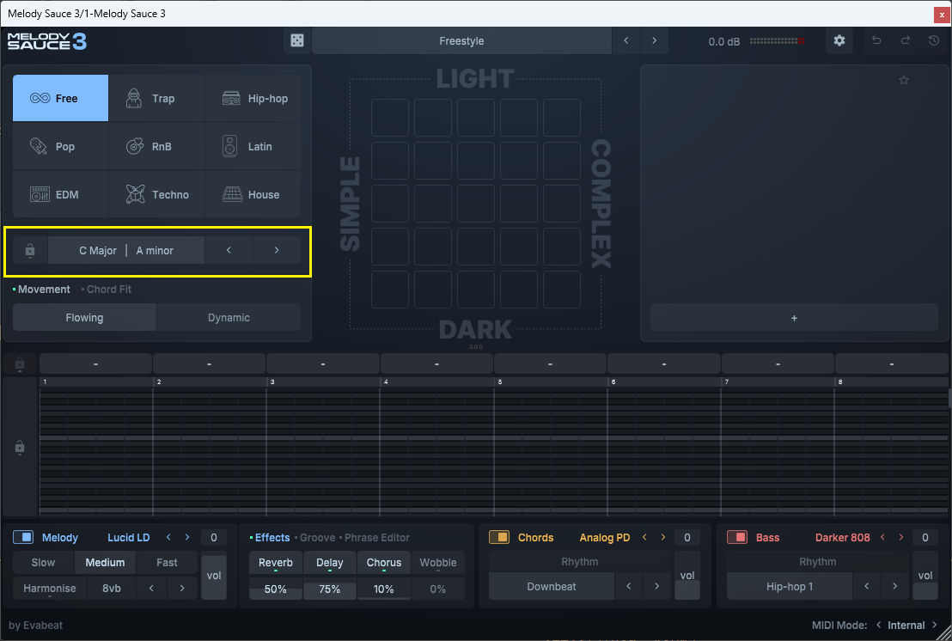Image resolution: width=952 pixels, height=641 pixels.
Task: Select the Trap genre style
Action: click(x=156, y=99)
